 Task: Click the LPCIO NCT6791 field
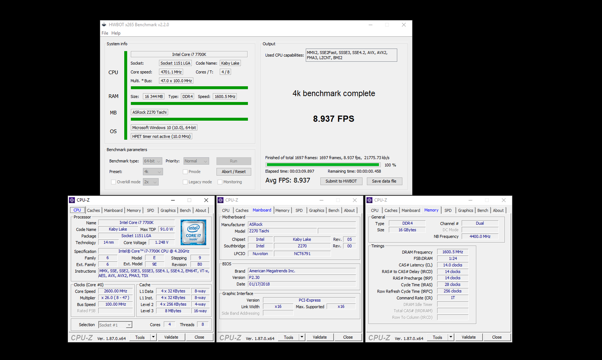(x=302, y=254)
